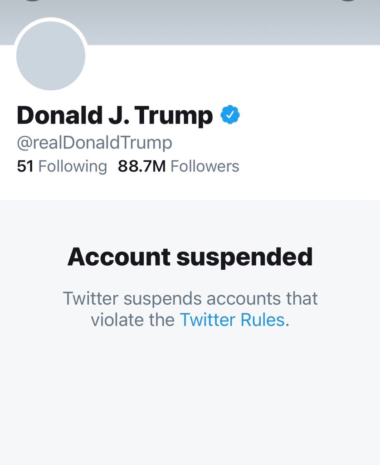Click the "Twitter suspends accounts that" text line
Viewport: 380px width, 465px height.
pos(190,299)
